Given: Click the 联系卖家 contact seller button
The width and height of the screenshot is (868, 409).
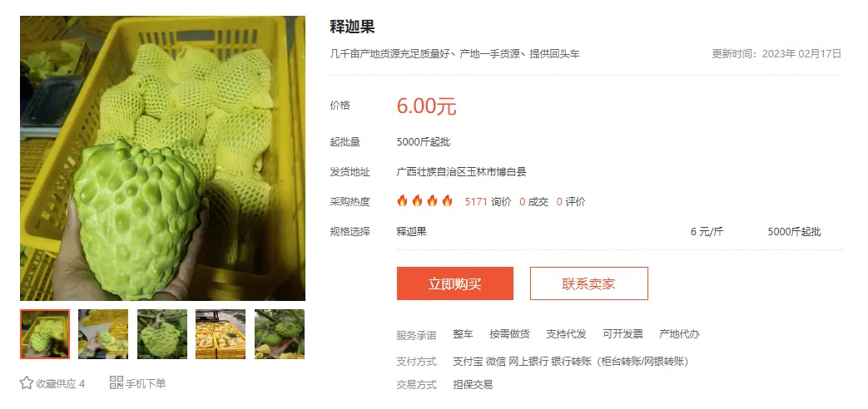Looking at the screenshot, I should [x=589, y=283].
